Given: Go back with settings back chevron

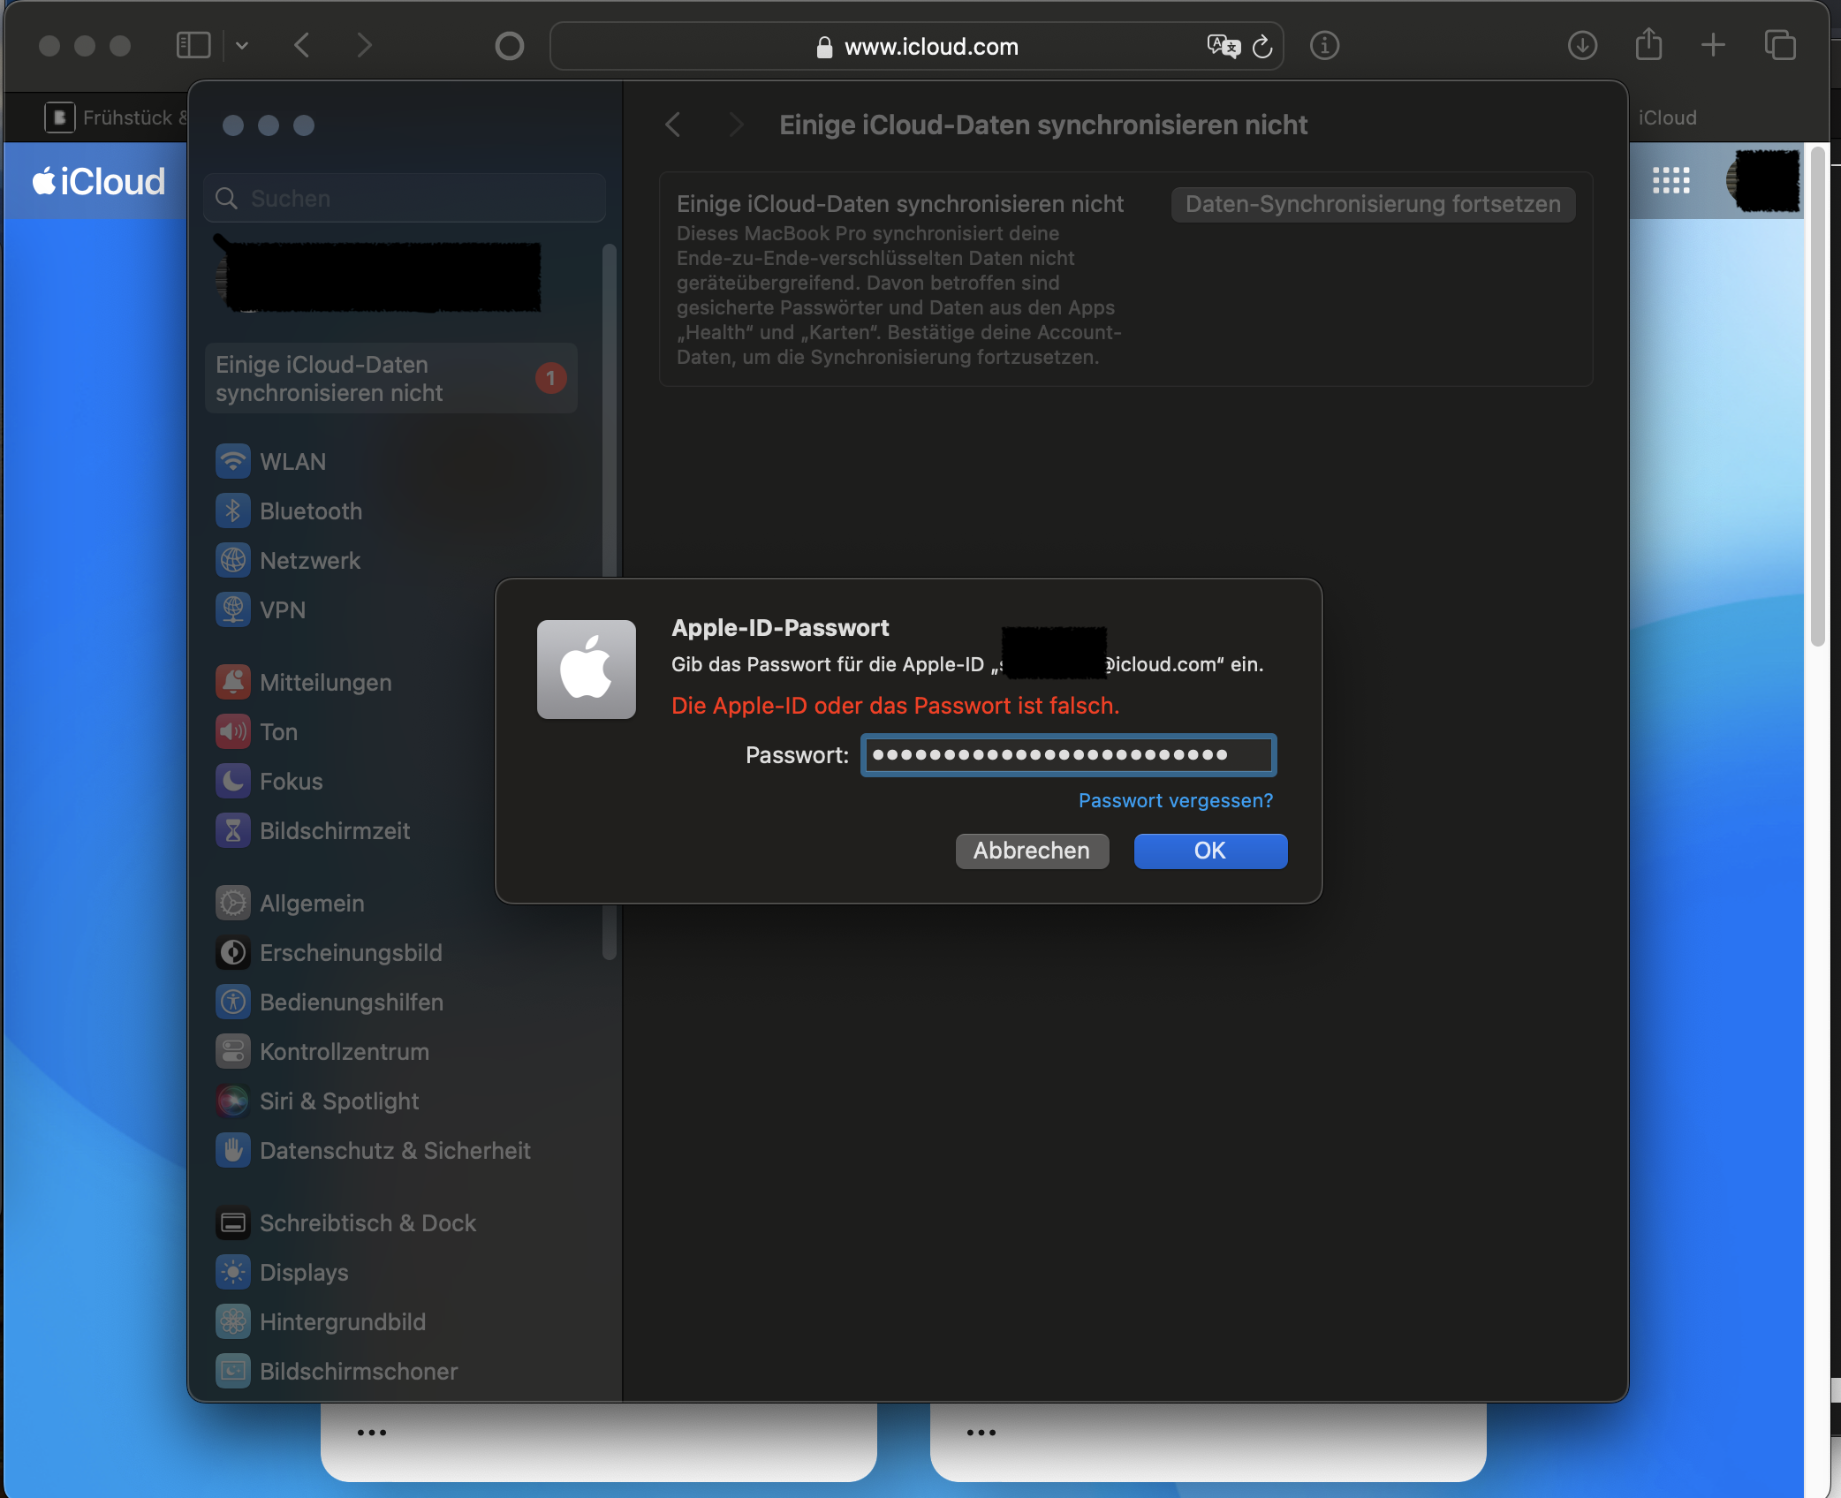Looking at the screenshot, I should click(673, 125).
